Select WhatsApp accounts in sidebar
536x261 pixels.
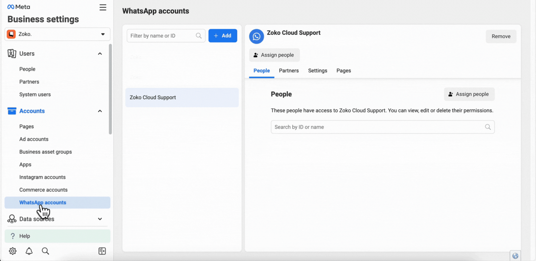click(x=57, y=203)
